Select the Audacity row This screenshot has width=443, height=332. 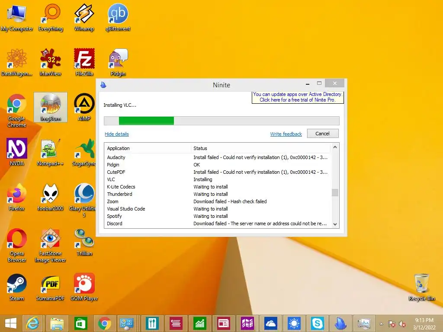click(218, 157)
